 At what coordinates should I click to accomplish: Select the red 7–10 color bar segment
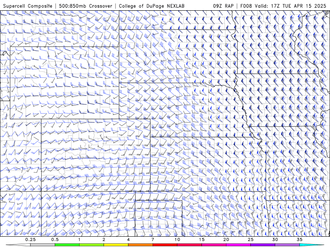(165, 245)
